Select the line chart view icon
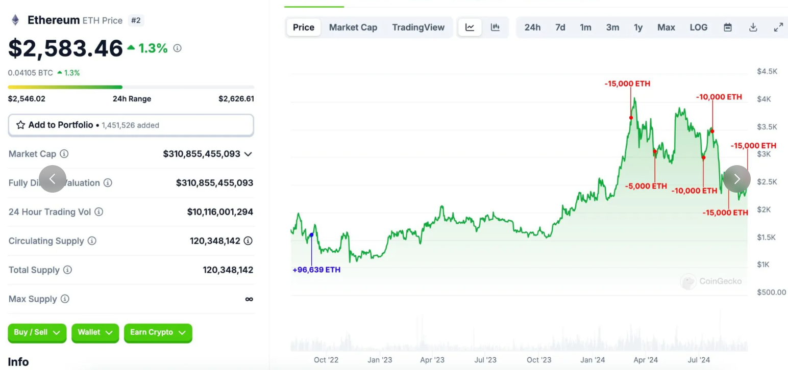This screenshot has width=788, height=370. click(470, 28)
